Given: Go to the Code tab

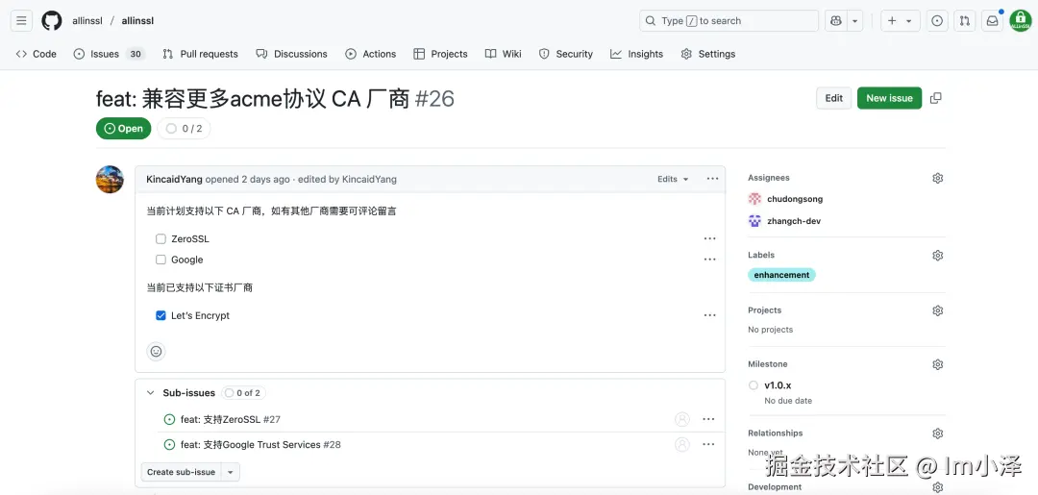Looking at the screenshot, I should (37, 54).
